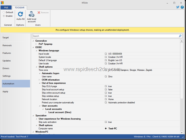The height and width of the screenshot is (140, 186).
Task: Click the 'Croatian | hr-HR' System locale value
Action: (115, 57)
